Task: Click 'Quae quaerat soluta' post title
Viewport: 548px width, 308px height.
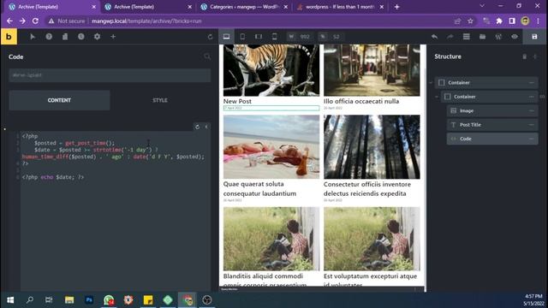Action: click(x=259, y=188)
